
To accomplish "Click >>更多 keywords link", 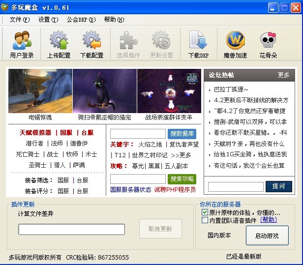I will tap(181, 155).
